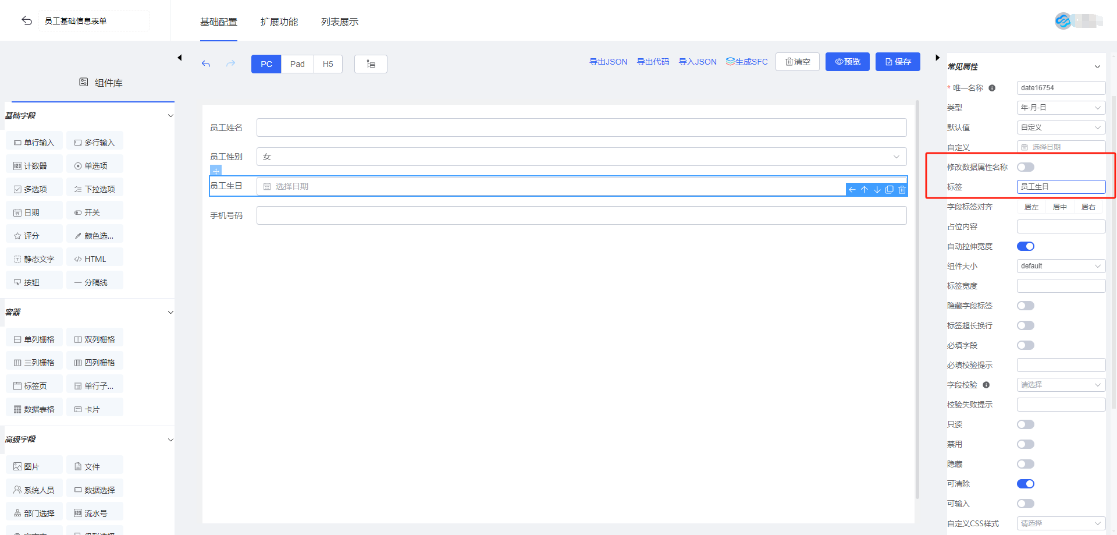Switch to the 扩展功能 tab
Image resolution: width=1117 pixels, height=535 pixels.
pyautogui.click(x=279, y=22)
